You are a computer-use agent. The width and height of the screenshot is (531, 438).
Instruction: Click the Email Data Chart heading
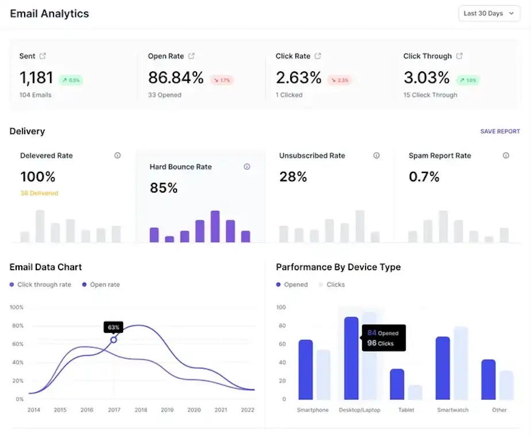tap(46, 267)
